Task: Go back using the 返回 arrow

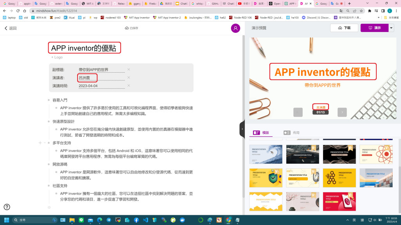Action: click(10, 28)
